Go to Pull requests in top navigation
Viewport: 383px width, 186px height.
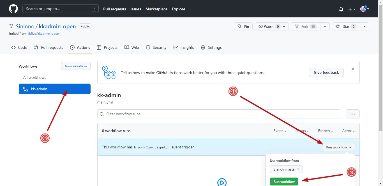point(114,9)
